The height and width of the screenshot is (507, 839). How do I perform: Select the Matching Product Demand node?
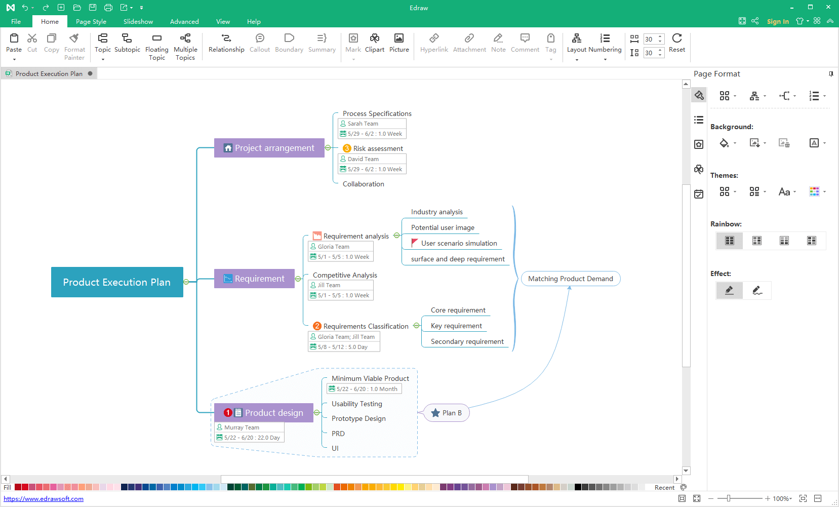[570, 279]
